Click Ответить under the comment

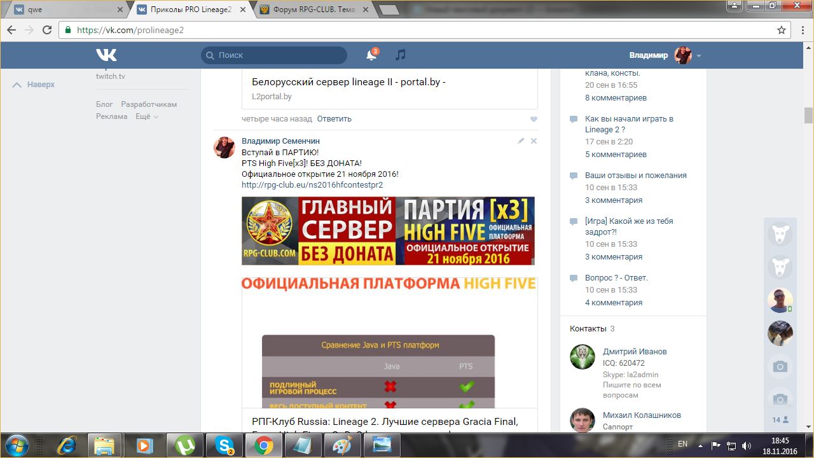334,119
